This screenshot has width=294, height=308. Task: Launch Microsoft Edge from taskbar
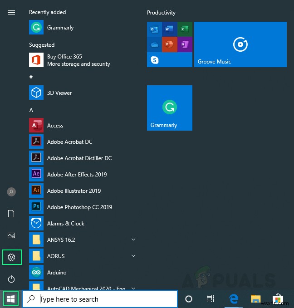tap(234, 299)
